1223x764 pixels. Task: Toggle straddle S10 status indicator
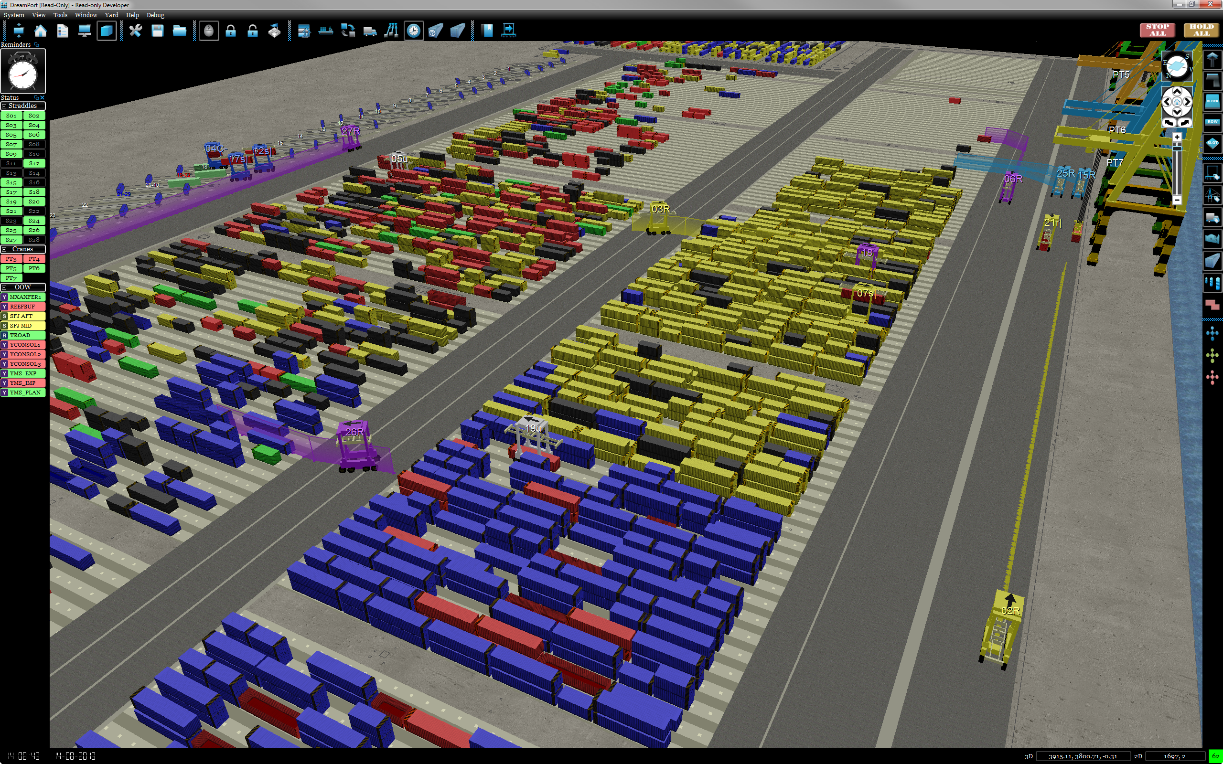pos(34,154)
